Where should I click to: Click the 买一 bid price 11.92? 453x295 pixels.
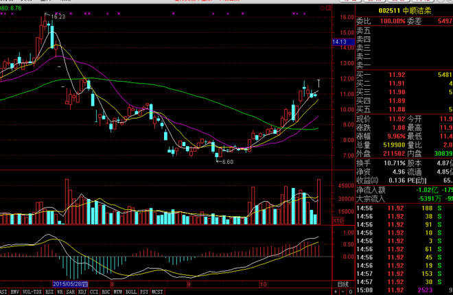click(x=397, y=75)
